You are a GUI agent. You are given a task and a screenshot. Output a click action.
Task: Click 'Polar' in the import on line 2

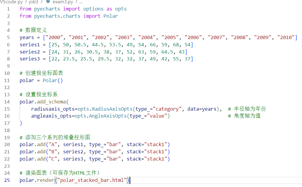tap(111, 16)
